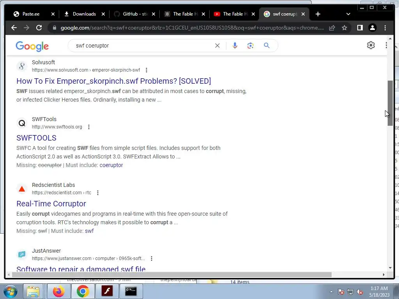
Task: Open the Real-Time Corruptor result
Action: click(51, 204)
